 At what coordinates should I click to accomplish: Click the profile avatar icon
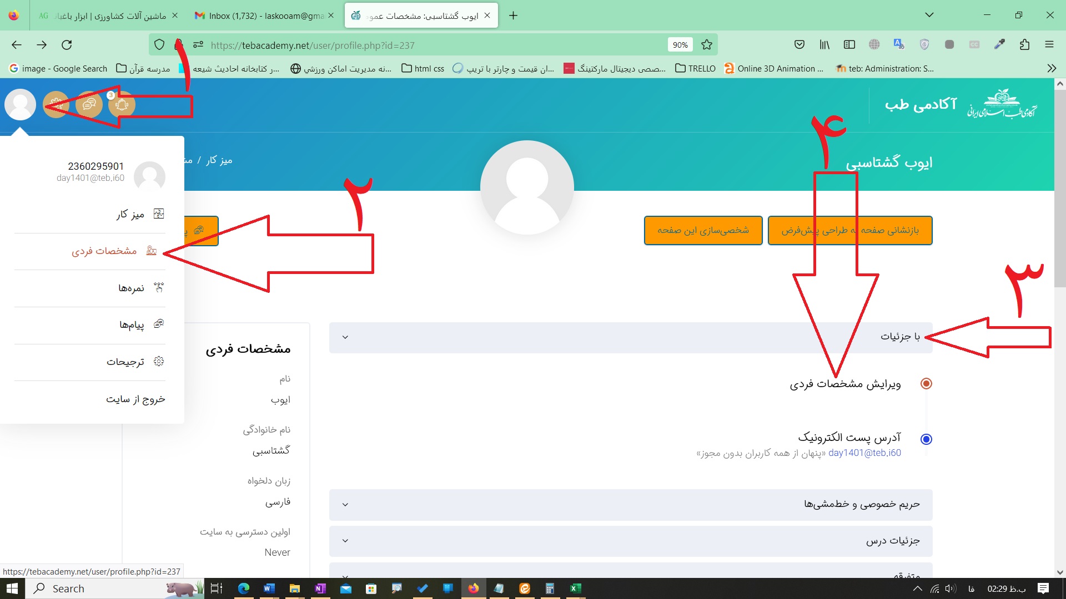tap(19, 104)
